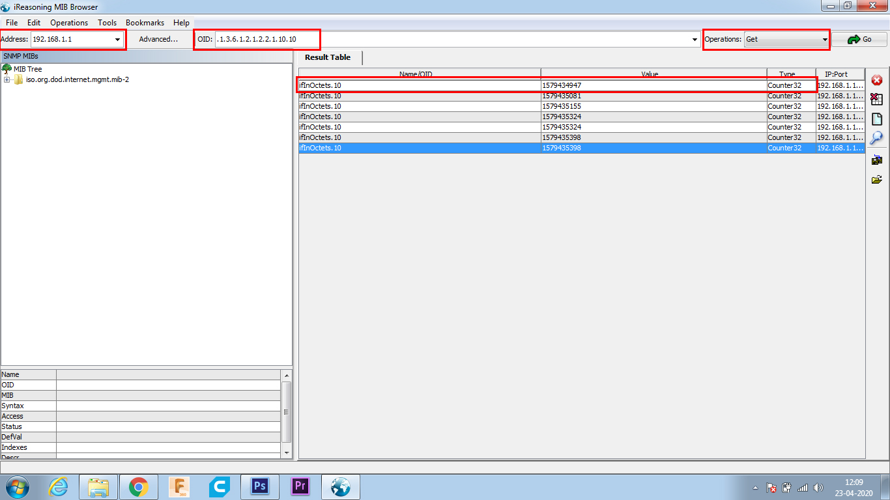
Task: Click the MIB Tree root icon
Action: click(7, 69)
